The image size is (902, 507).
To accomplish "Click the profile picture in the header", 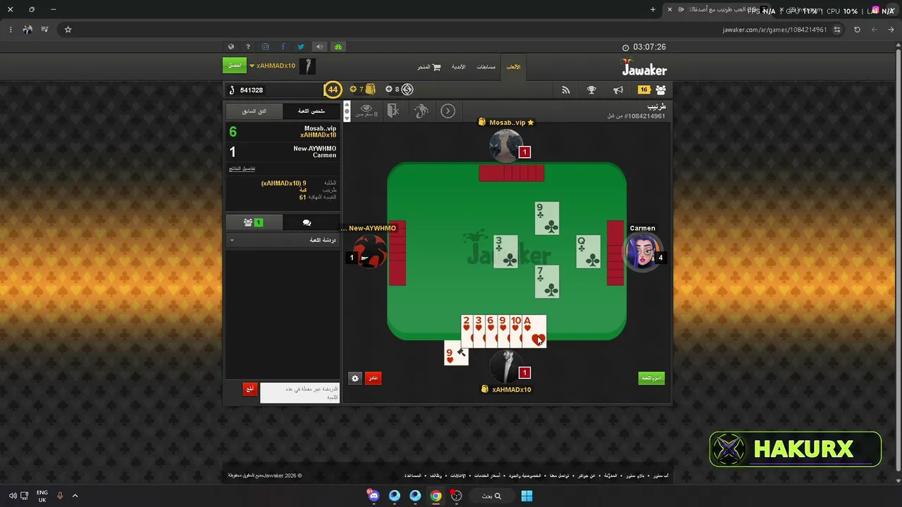I will 308,66.
